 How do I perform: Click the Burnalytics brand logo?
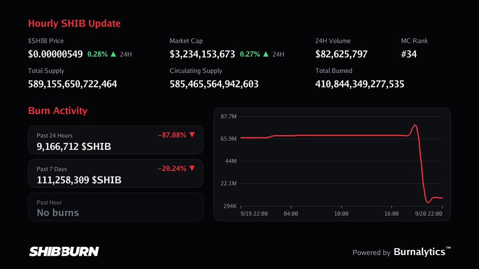(422, 252)
